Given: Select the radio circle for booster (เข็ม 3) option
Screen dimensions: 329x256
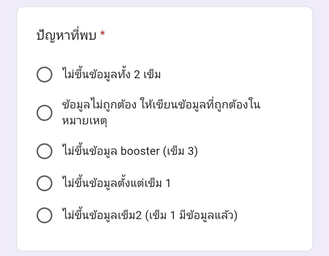Looking at the screenshot, I should tap(44, 151).
